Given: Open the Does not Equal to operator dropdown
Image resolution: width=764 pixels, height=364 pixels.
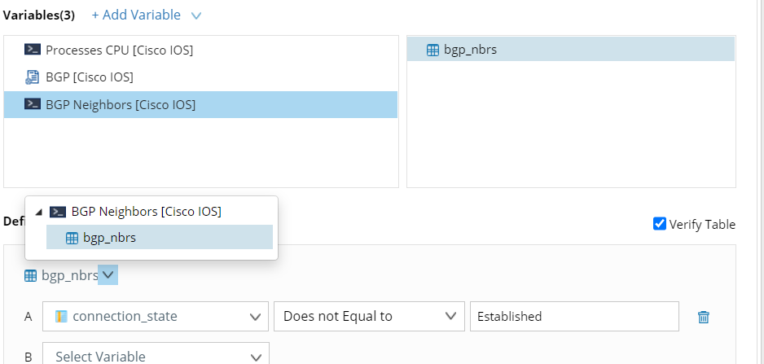Looking at the screenshot, I should [450, 317].
